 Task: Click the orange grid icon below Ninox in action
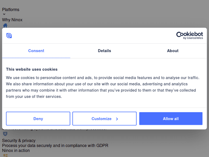5,155
